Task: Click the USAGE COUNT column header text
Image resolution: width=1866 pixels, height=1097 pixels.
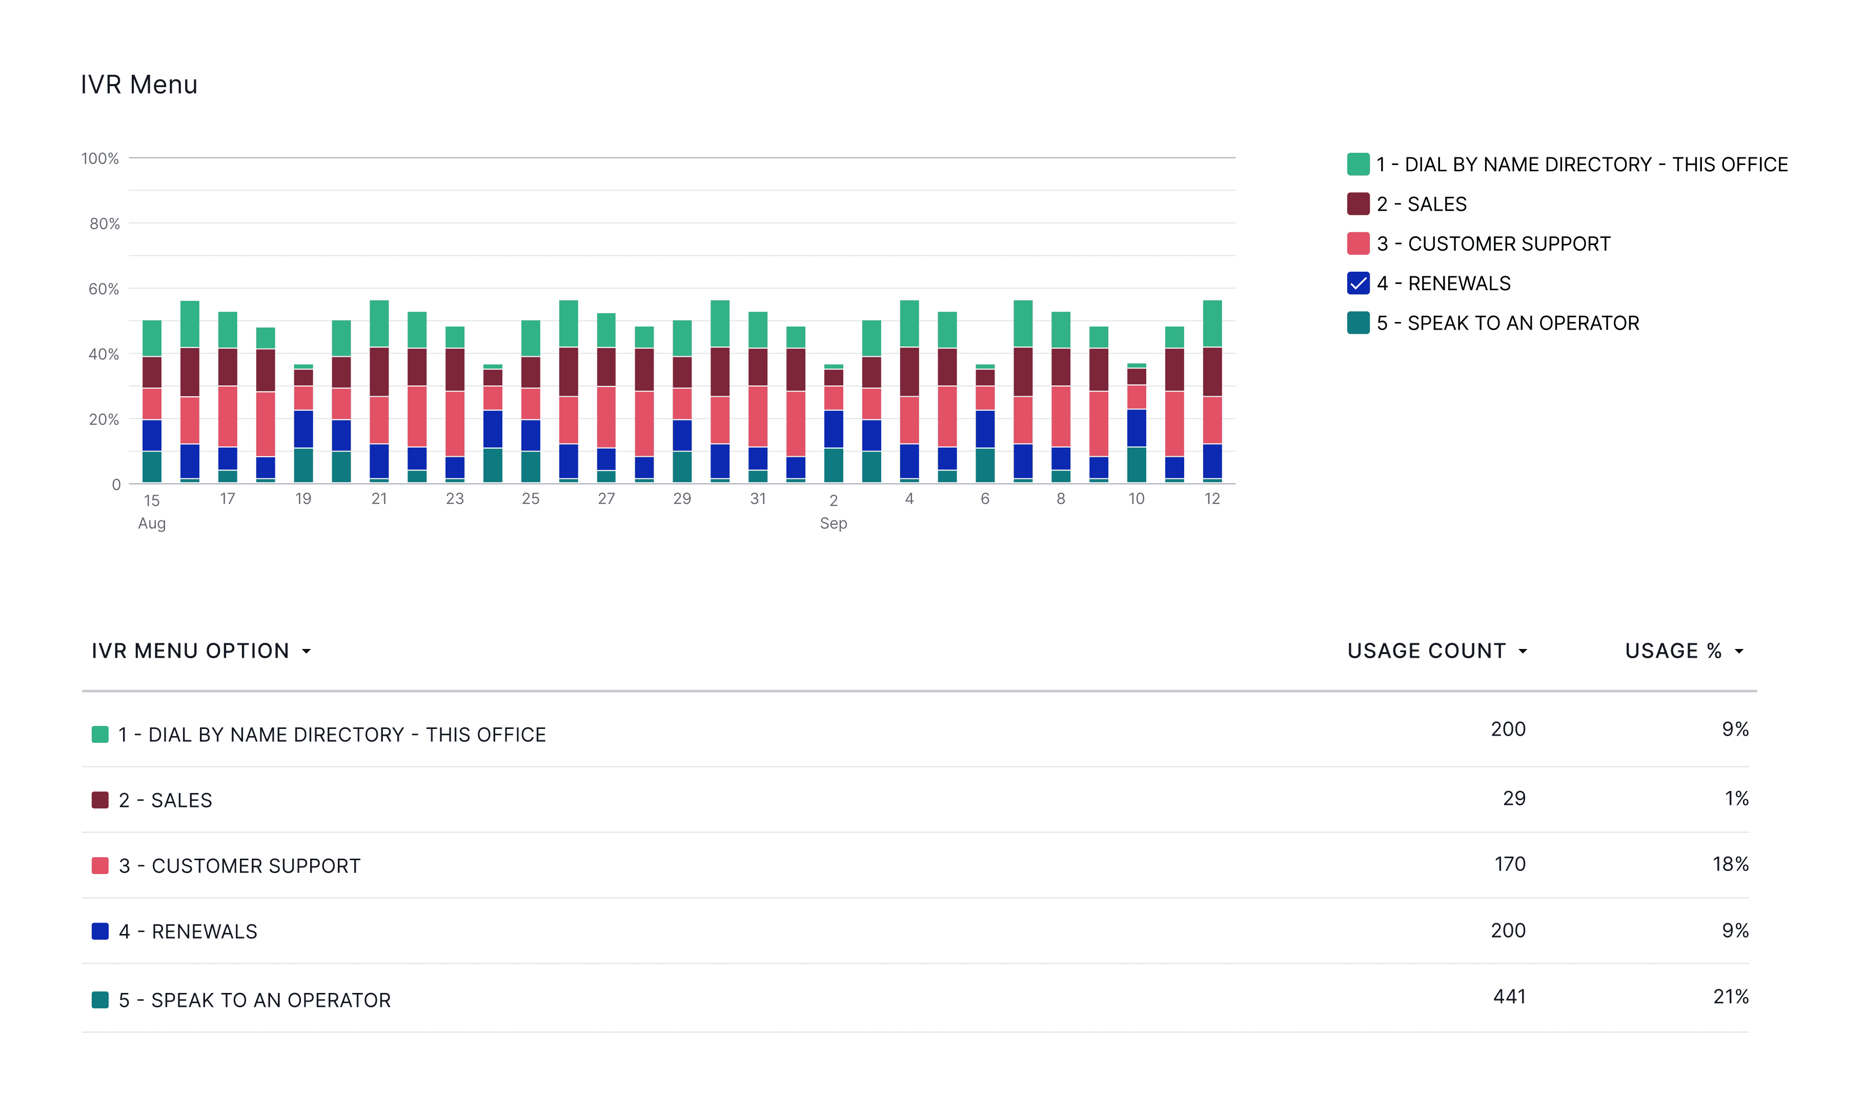Action: (1426, 651)
